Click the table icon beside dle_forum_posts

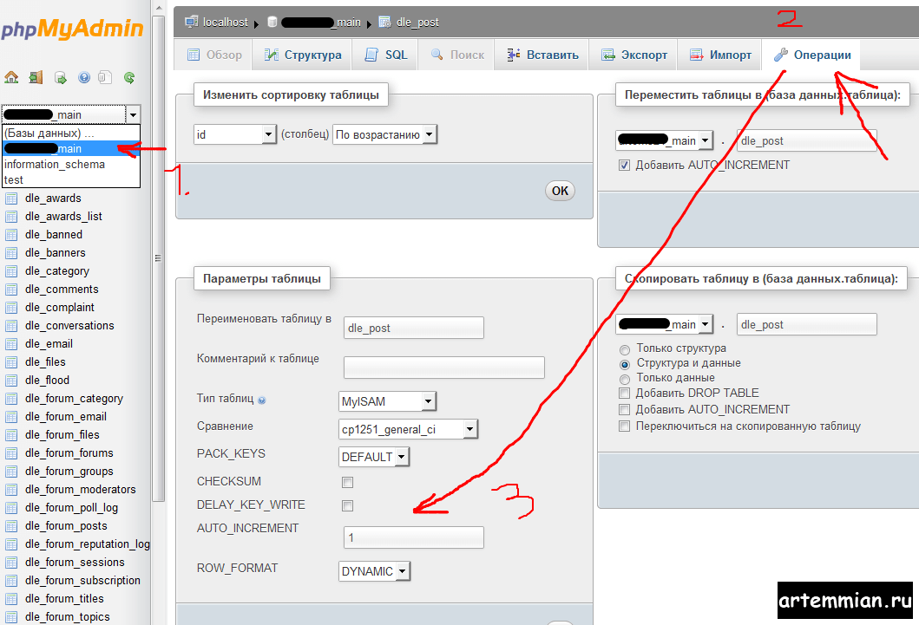[11, 526]
